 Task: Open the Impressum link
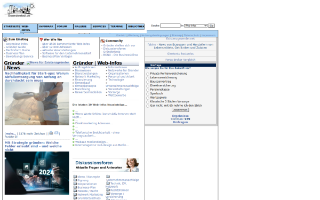pyautogui.click(x=209, y=35)
